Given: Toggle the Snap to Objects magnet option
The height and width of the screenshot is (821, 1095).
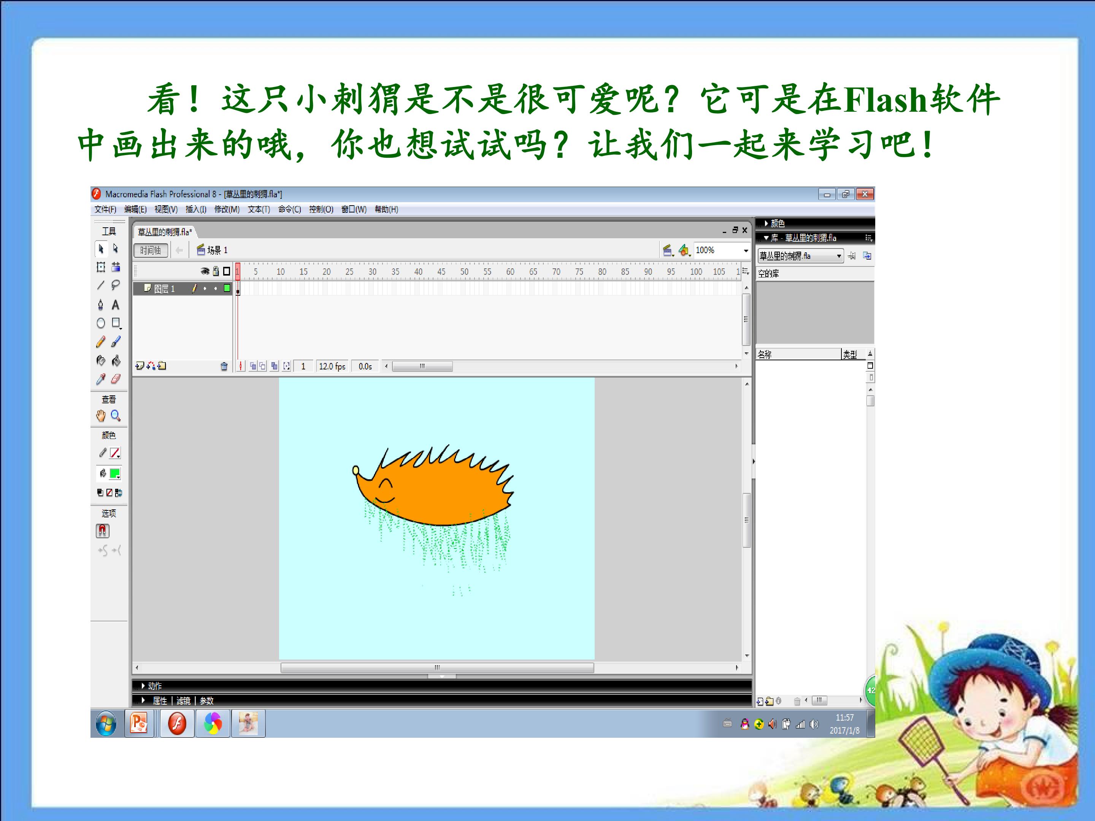Looking at the screenshot, I should click(103, 531).
